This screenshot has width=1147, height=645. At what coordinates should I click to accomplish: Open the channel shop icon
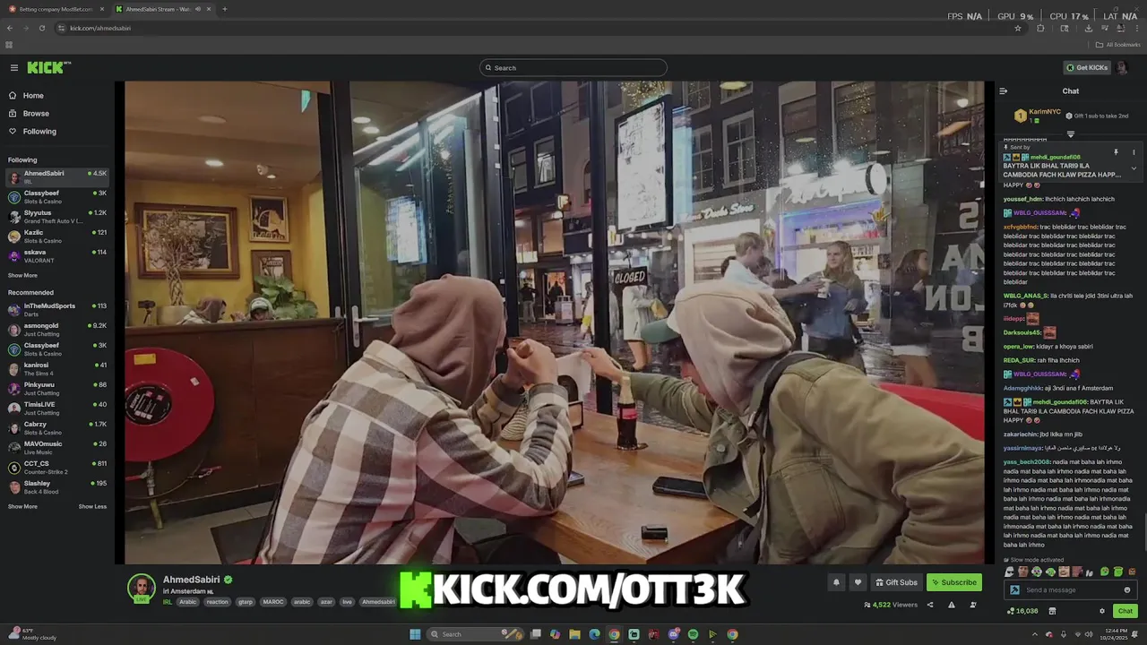[x=1053, y=611]
